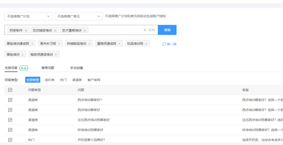Remove the 奶茶制作 keyword tag
Image resolution: width=283 pixels, height=145 pixels.
(x=26, y=30)
